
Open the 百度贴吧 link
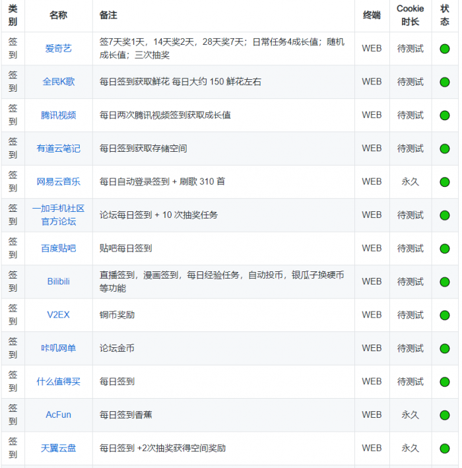(59, 248)
